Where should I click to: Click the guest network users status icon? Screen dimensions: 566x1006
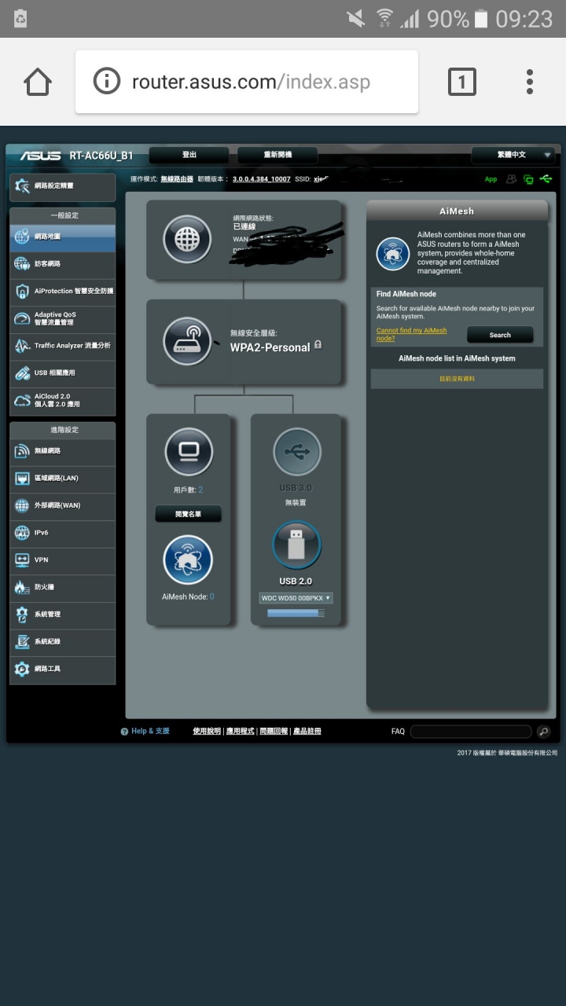(x=512, y=179)
